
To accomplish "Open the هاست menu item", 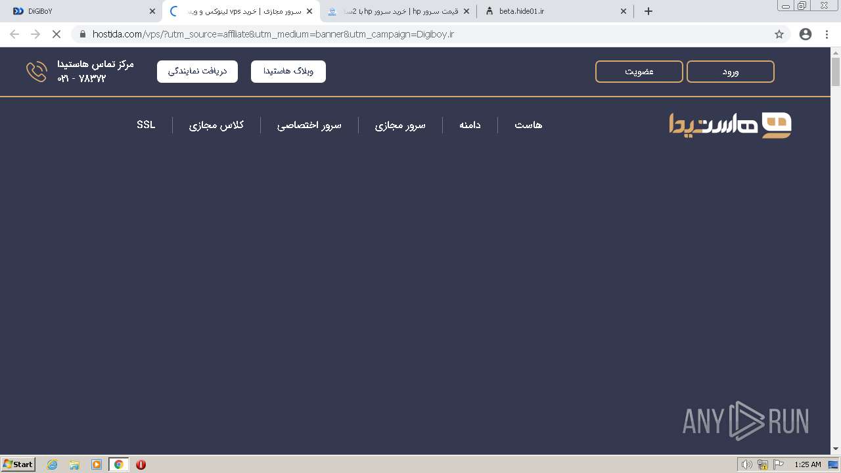I will pyautogui.click(x=528, y=125).
